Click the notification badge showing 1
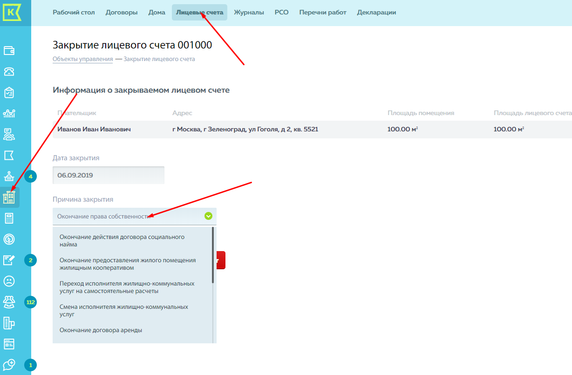Viewport: 572px width, 375px height. tap(31, 365)
